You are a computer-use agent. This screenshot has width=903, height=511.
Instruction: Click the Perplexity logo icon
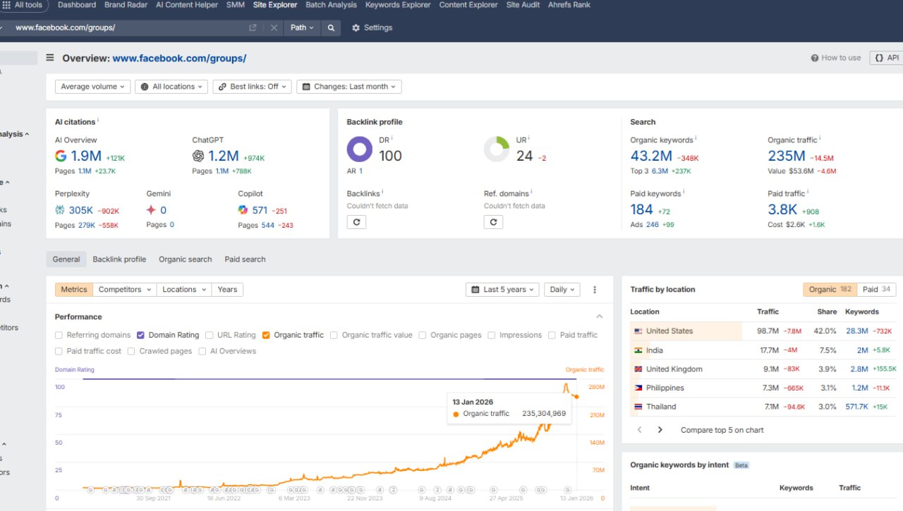[x=61, y=210]
